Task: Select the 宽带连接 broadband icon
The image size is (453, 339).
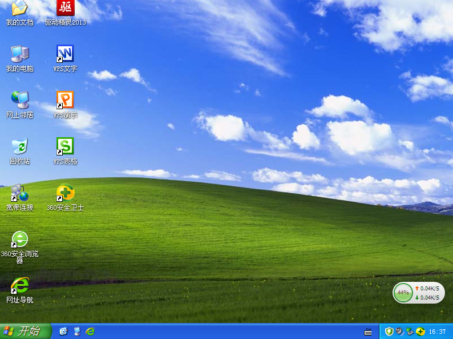Action: [19, 193]
